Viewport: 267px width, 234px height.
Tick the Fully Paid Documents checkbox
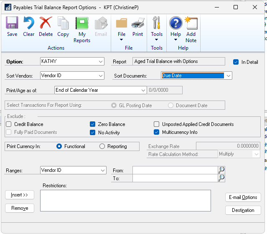point(9,132)
